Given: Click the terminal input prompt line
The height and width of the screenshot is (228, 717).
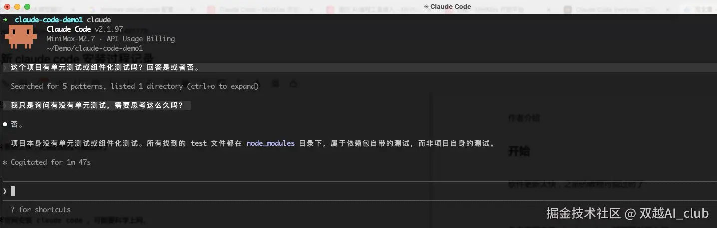Looking at the screenshot, I should [358, 191].
